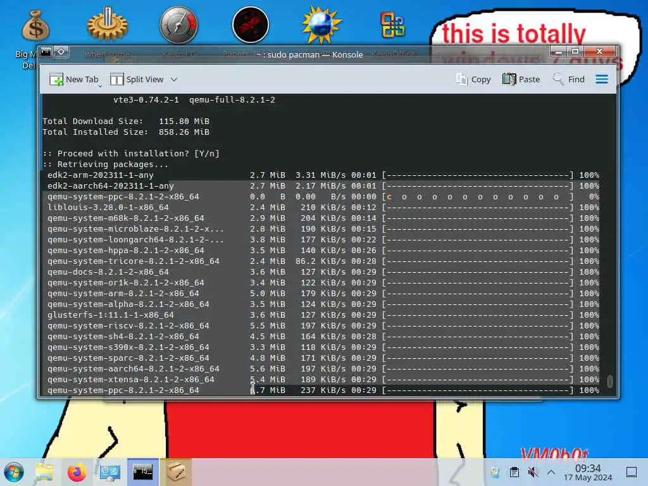Open the colorful office squares desktop icon
The height and width of the screenshot is (486, 648).
(x=392, y=25)
